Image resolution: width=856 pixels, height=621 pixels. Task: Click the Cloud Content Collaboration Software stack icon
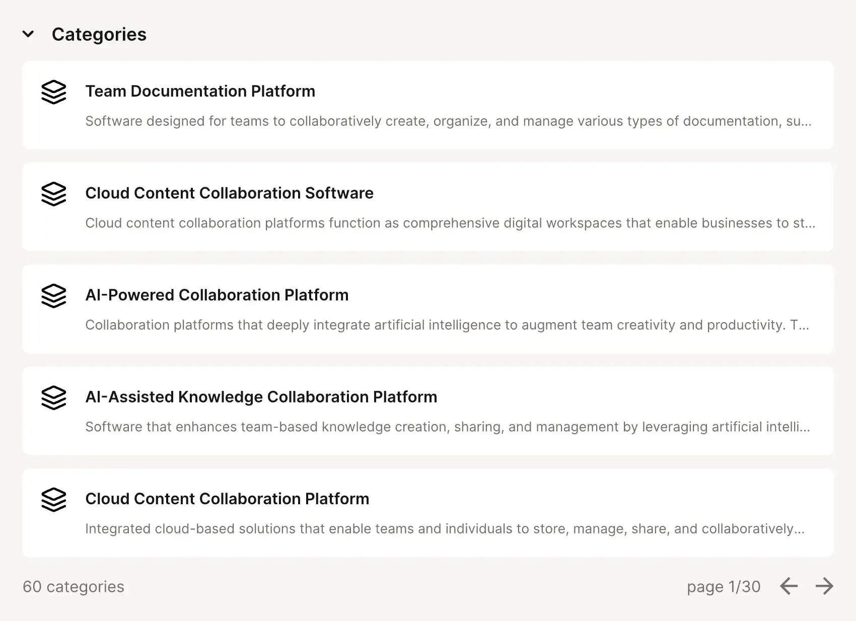pyautogui.click(x=53, y=194)
